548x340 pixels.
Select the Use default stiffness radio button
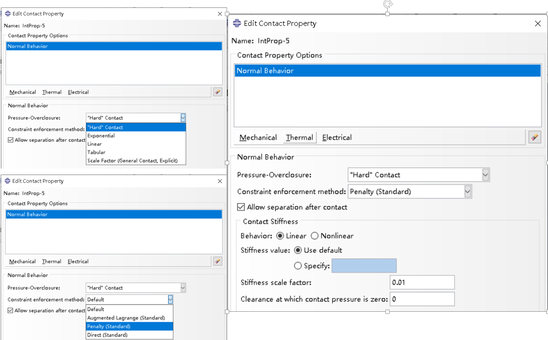pos(298,250)
